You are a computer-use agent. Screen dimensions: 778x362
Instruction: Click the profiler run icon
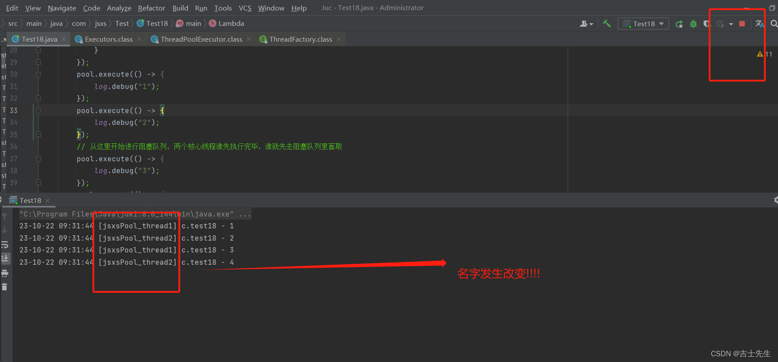point(721,24)
